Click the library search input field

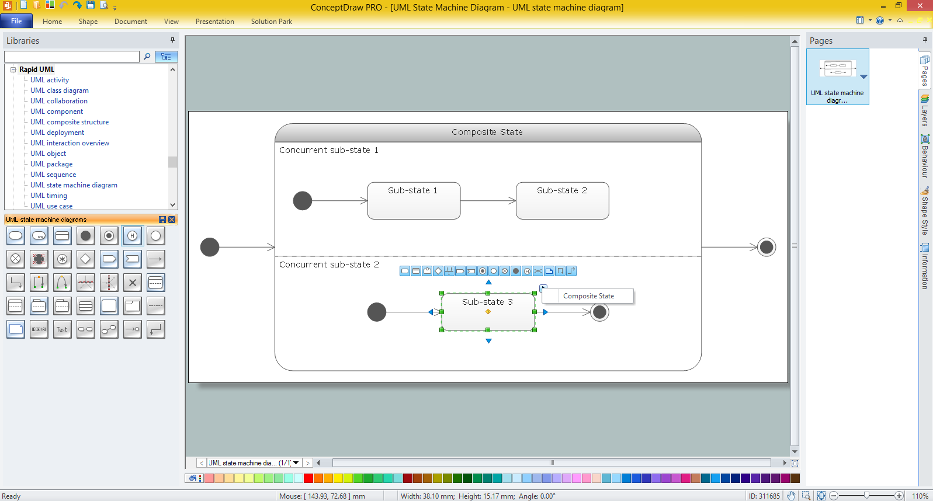click(72, 57)
